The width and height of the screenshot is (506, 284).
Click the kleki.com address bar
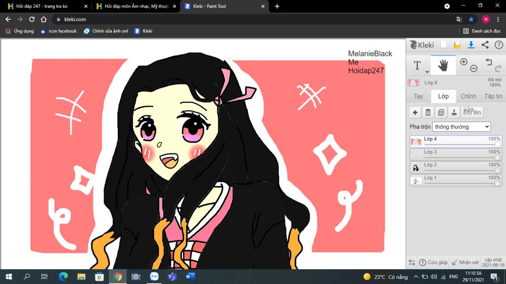click(x=255, y=19)
